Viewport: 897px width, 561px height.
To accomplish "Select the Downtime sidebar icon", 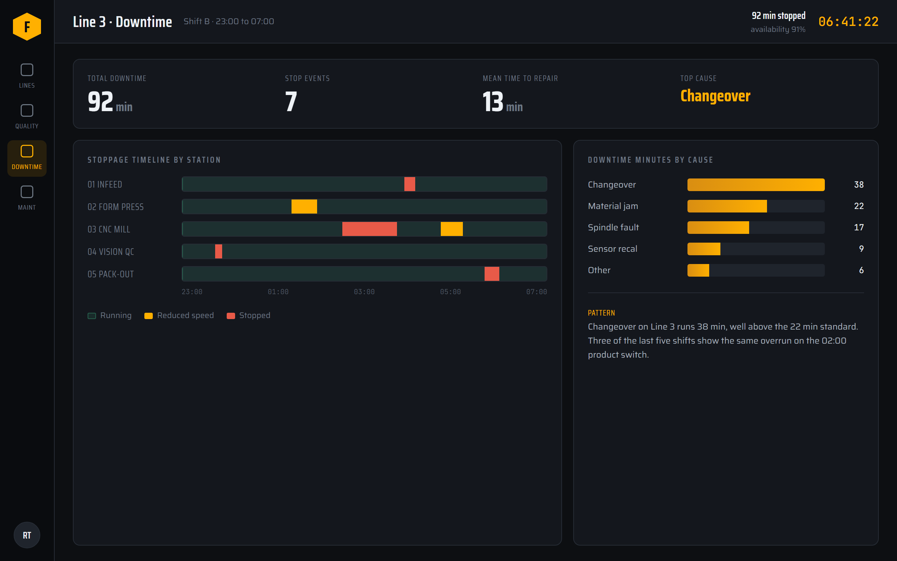I will [27, 151].
